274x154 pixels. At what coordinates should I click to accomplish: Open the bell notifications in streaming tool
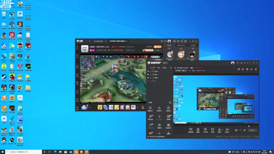tap(251, 69)
